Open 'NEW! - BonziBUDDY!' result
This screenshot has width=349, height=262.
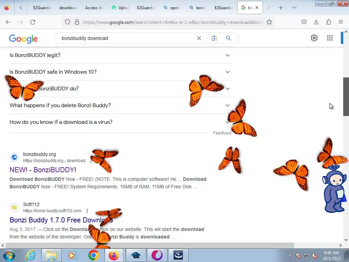(43, 170)
